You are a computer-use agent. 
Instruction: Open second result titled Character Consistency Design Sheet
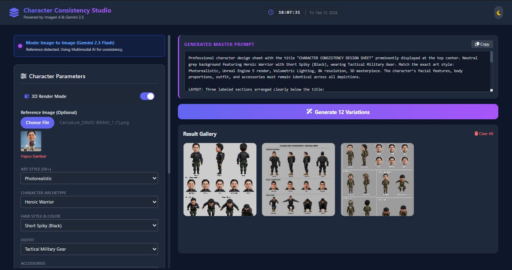click(x=298, y=179)
